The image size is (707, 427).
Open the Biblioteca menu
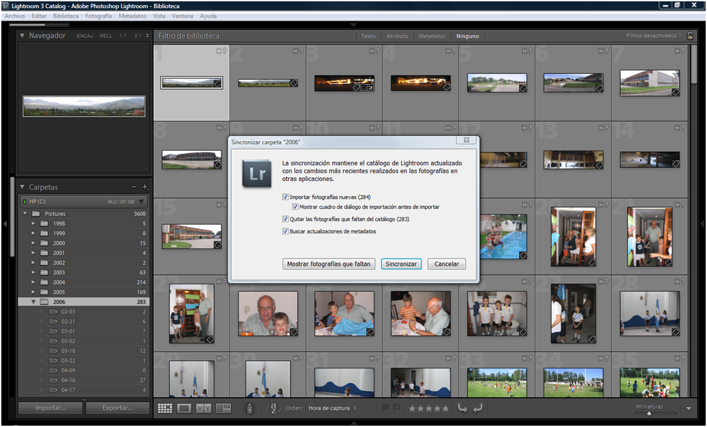66,16
